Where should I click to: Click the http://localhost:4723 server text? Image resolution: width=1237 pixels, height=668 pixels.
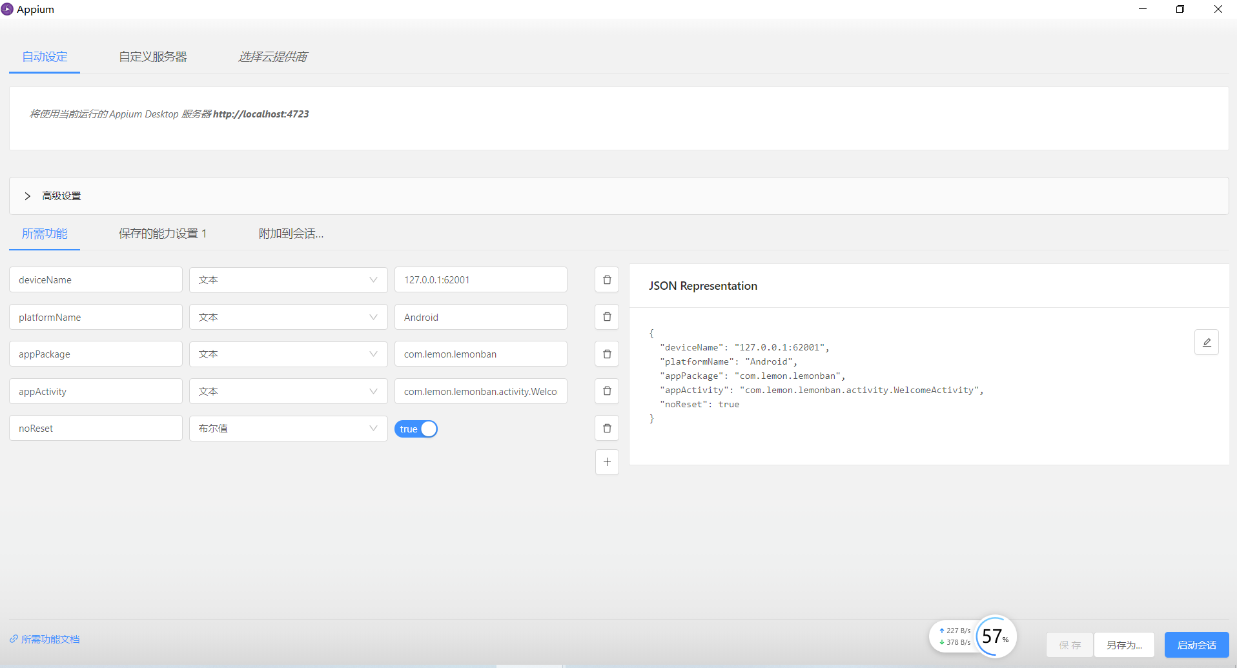point(261,114)
